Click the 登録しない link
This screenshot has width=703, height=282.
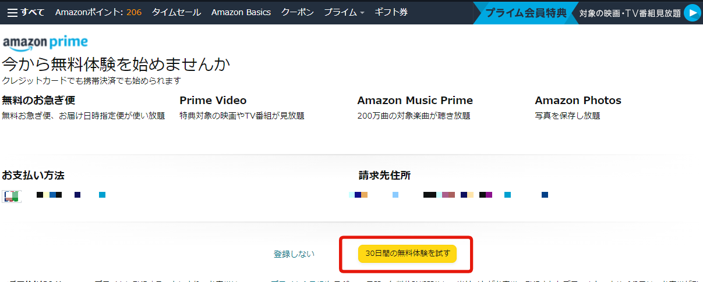pyautogui.click(x=294, y=254)
